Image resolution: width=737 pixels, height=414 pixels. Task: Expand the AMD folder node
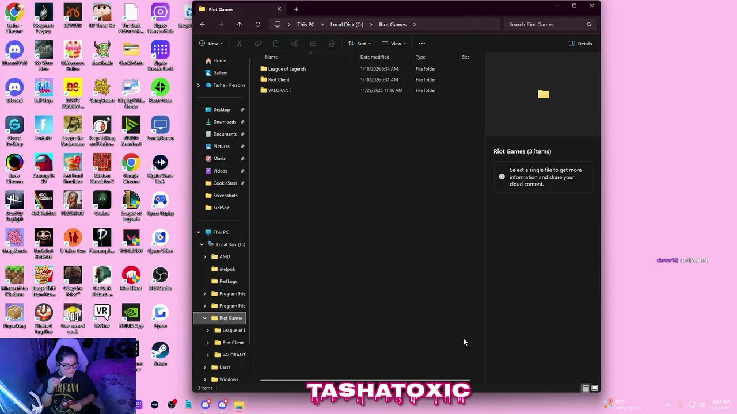[x=205, y=257]
